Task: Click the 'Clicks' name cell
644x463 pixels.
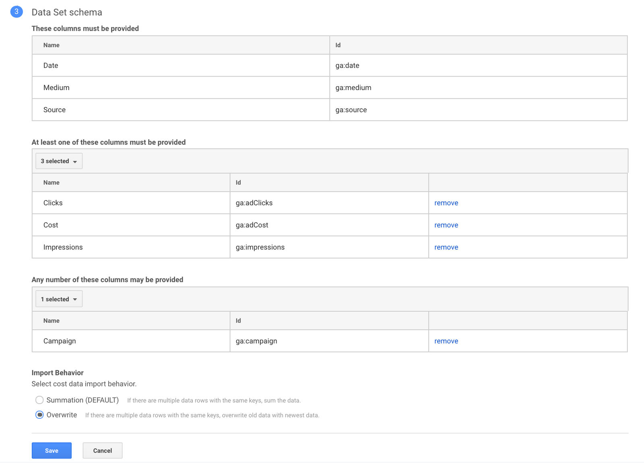Action: point(131,203)
